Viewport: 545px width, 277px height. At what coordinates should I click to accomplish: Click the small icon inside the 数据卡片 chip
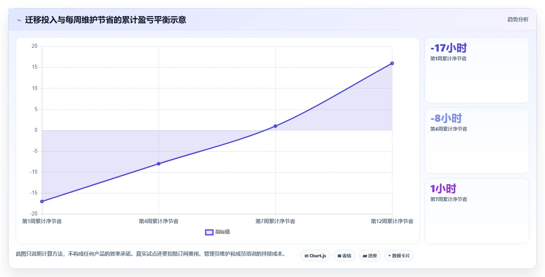tap(390, 256)
